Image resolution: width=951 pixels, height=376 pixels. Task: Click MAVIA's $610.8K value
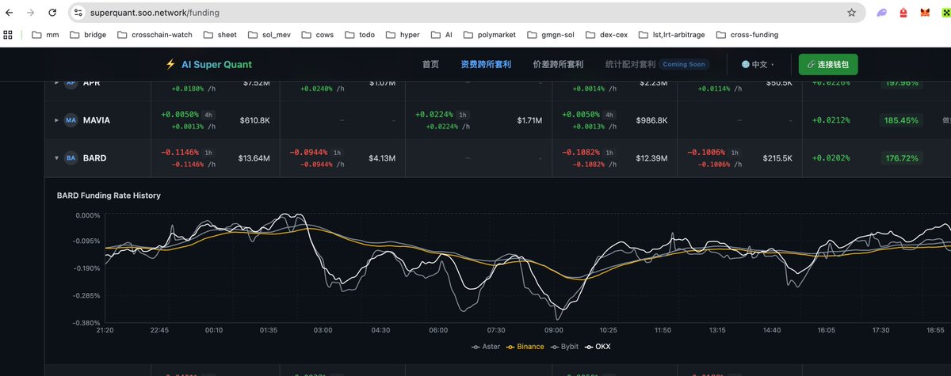pyautogui.click(x=254, y=120)
